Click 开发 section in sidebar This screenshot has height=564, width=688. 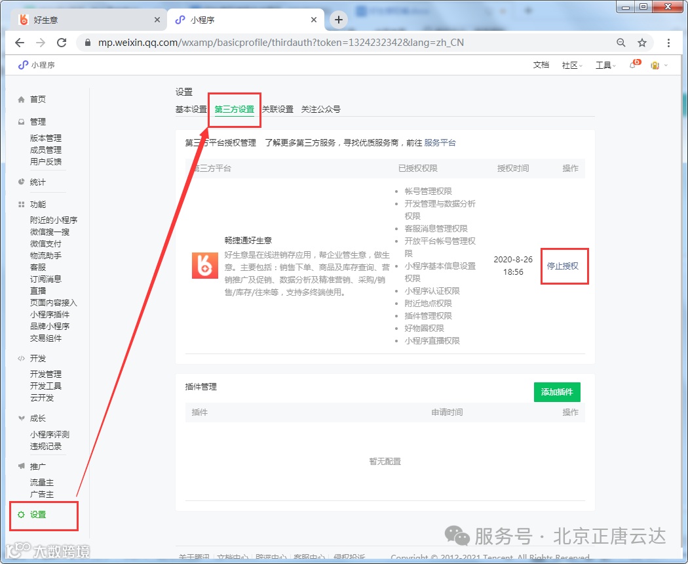tap(38, 359)
